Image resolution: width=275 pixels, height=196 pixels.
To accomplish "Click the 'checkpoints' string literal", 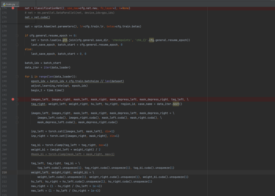I will [121, 40].
